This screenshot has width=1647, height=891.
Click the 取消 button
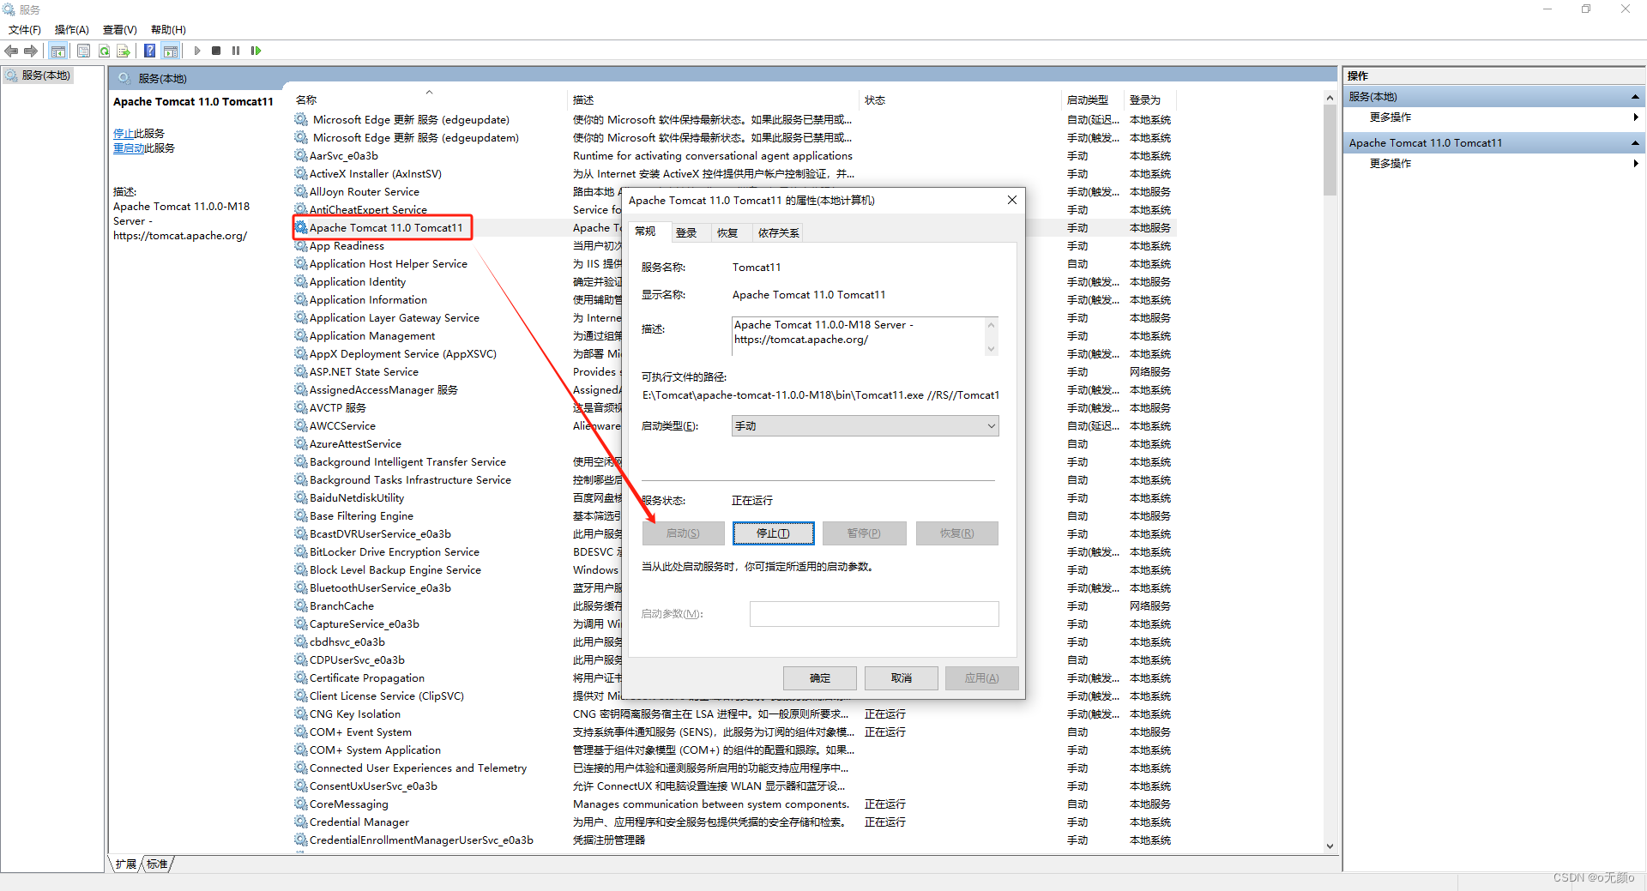coord(902,678)
